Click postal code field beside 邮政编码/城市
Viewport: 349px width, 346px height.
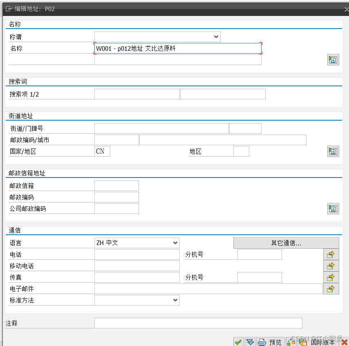tap(116, 140)
